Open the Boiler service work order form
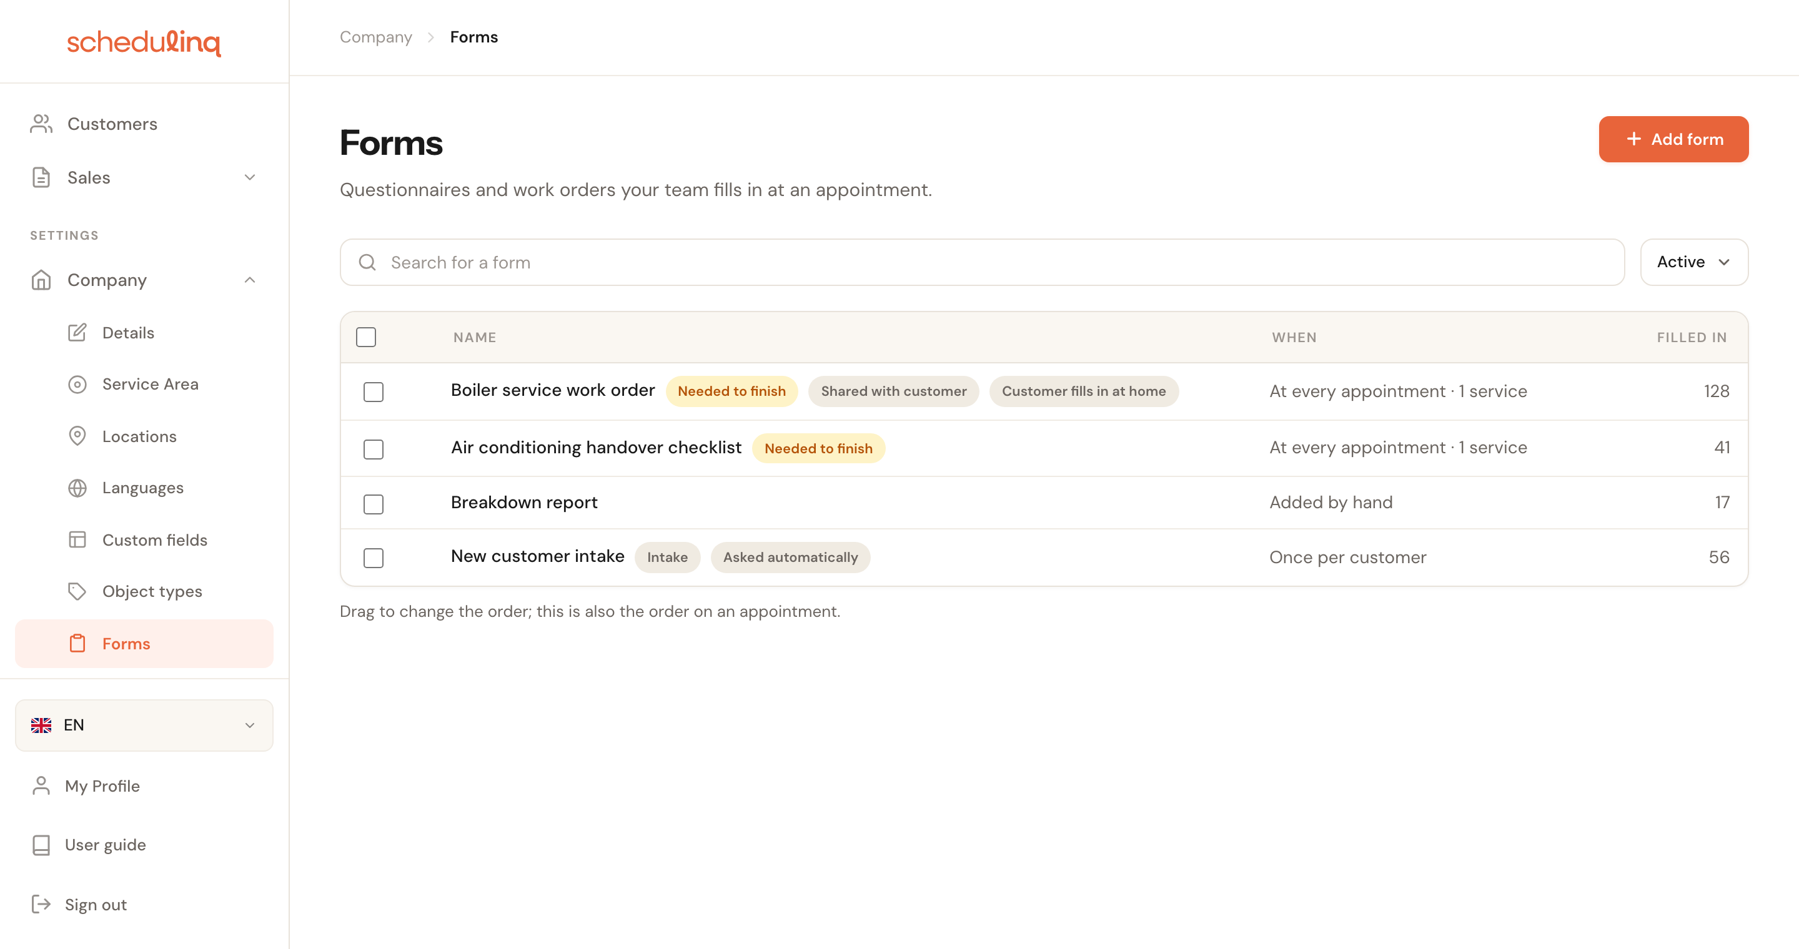The image size is (1799, 949). coord(552,390)
